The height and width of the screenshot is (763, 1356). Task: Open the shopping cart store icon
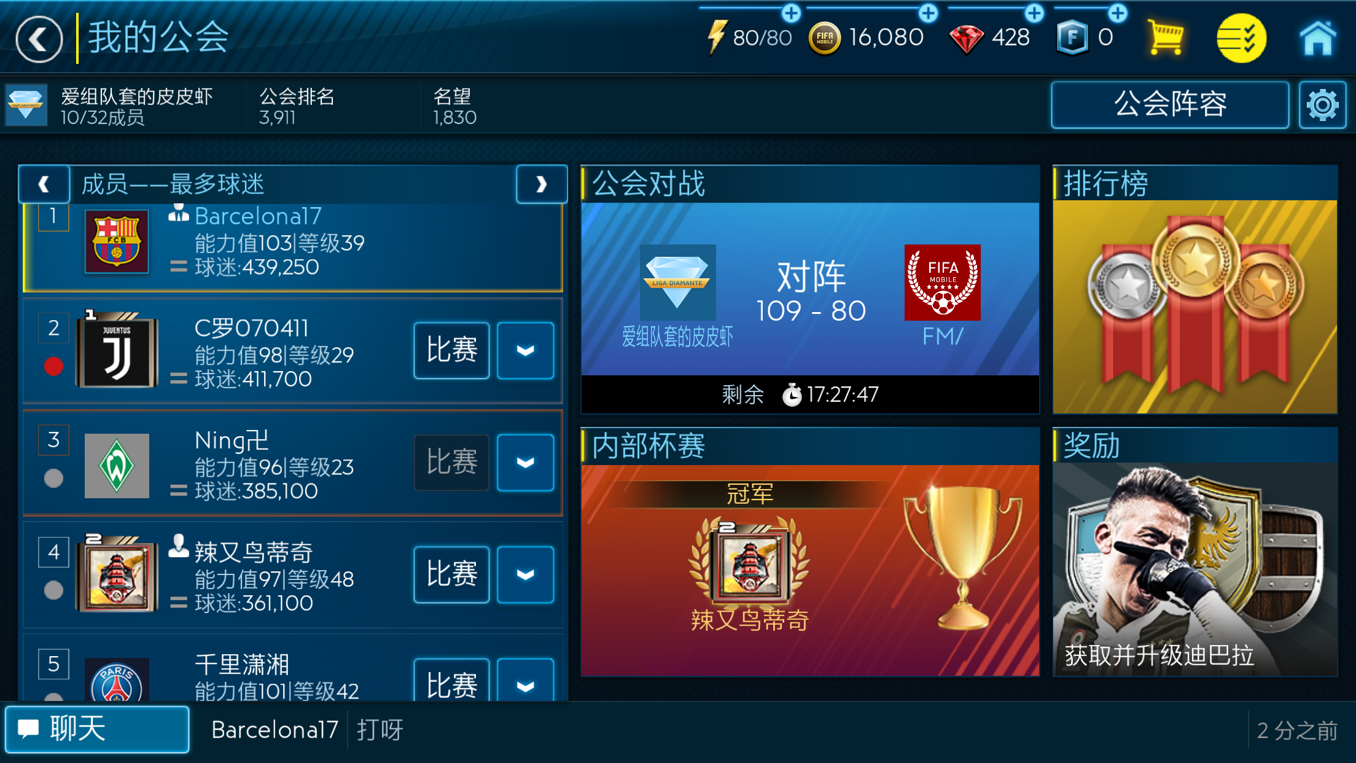click(1165, 38)
